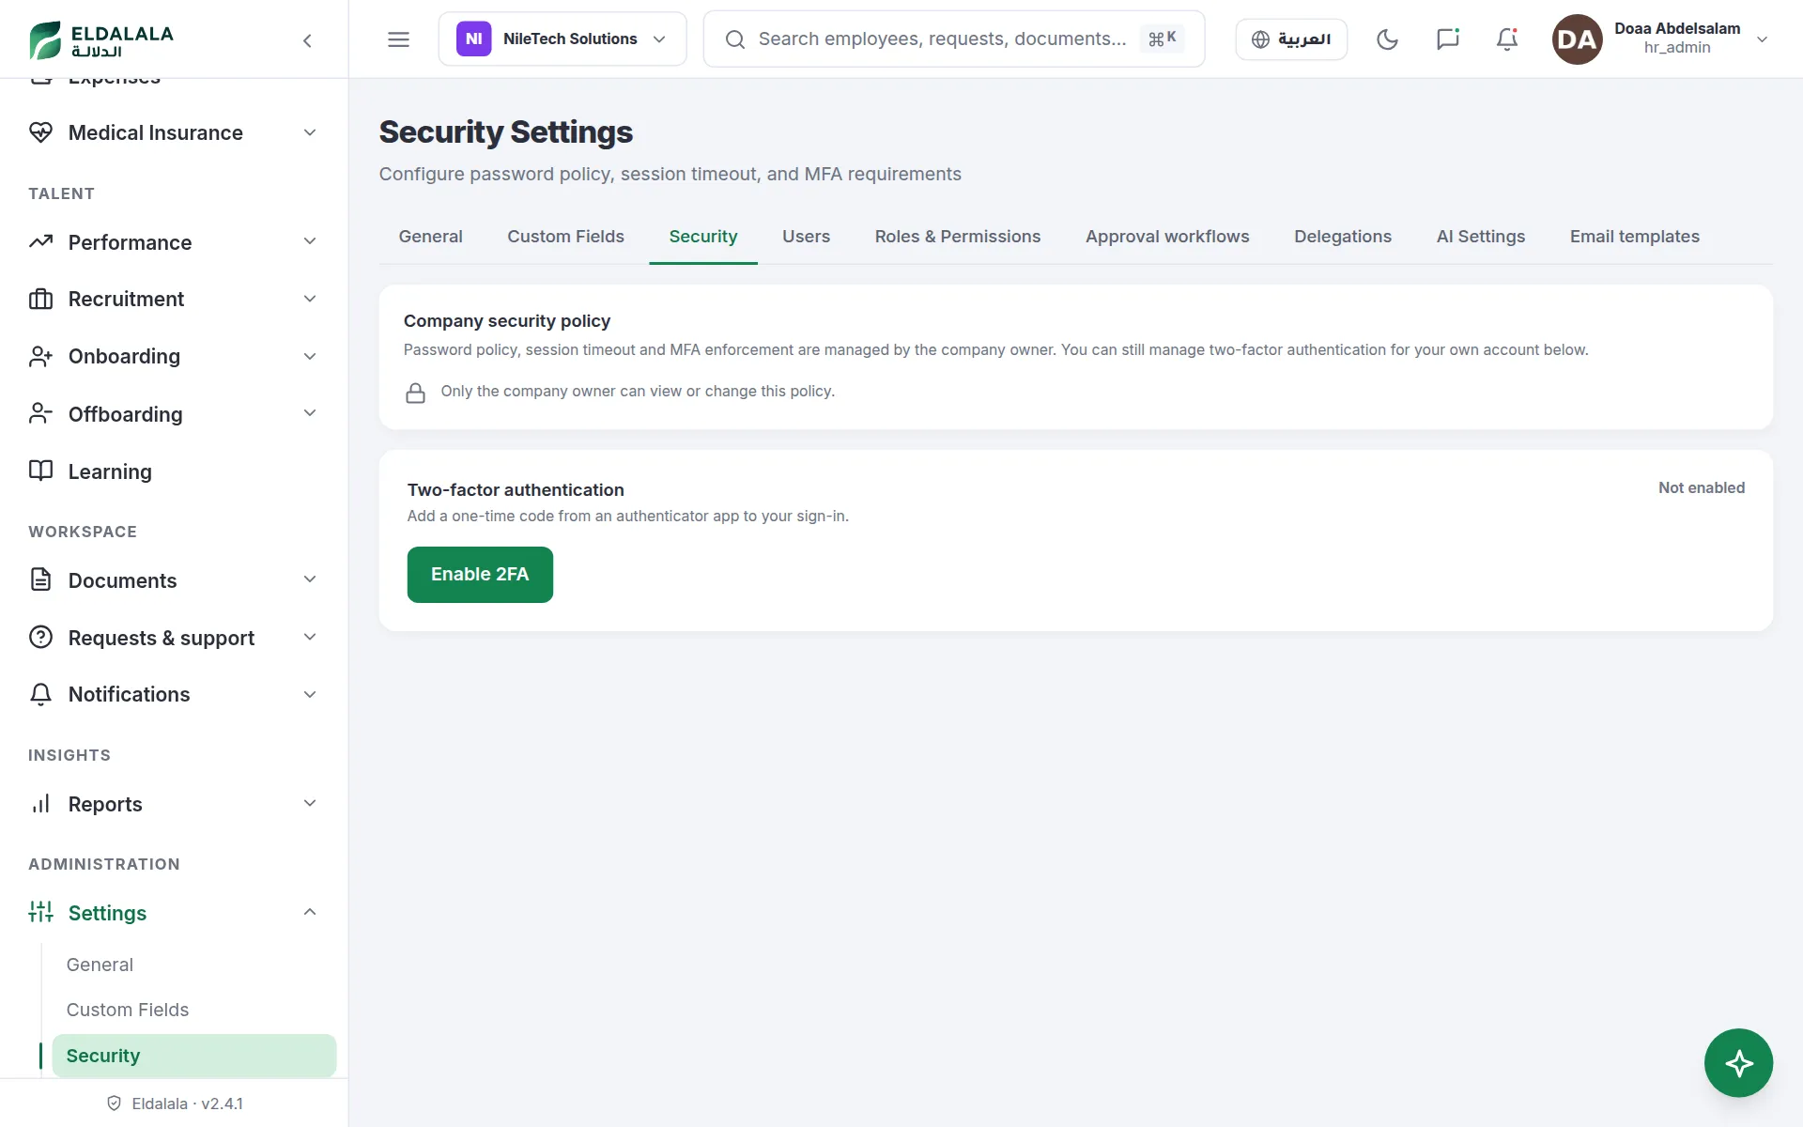Click the Onboarding user-plus icon
The height and width of the screenshot is (1127, 1803).
pos(40,357)
